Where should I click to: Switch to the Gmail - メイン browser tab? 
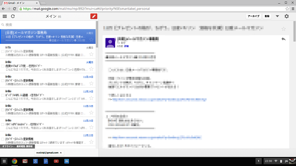(x=21, y=3)
